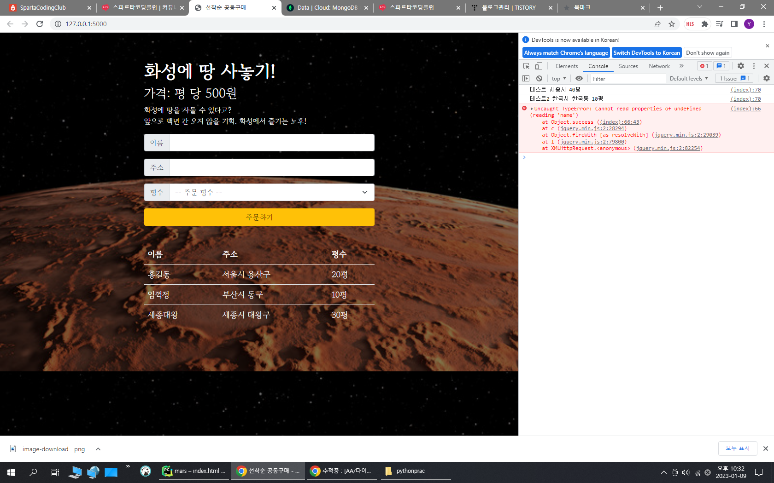Open the HLS extension icon
The width and height of the screenshot is (774, 483).
point(690,24)
